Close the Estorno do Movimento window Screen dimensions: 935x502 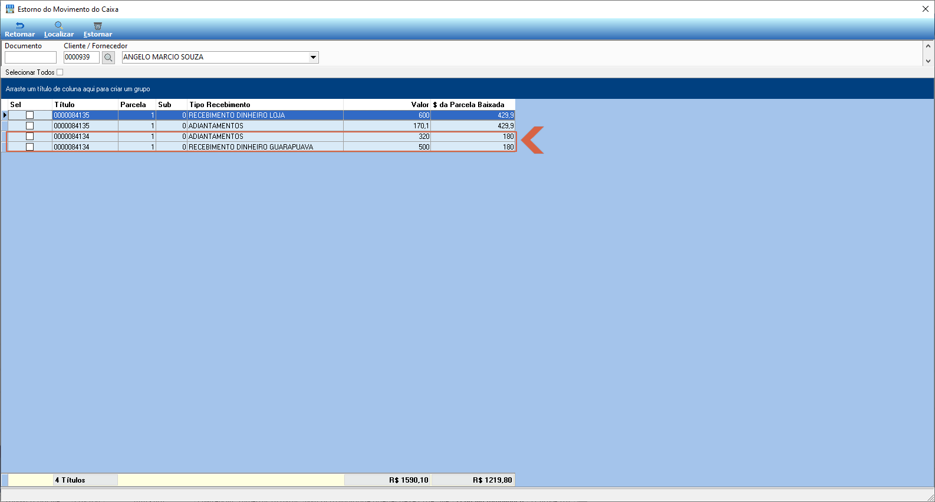[x=926, y=9]
